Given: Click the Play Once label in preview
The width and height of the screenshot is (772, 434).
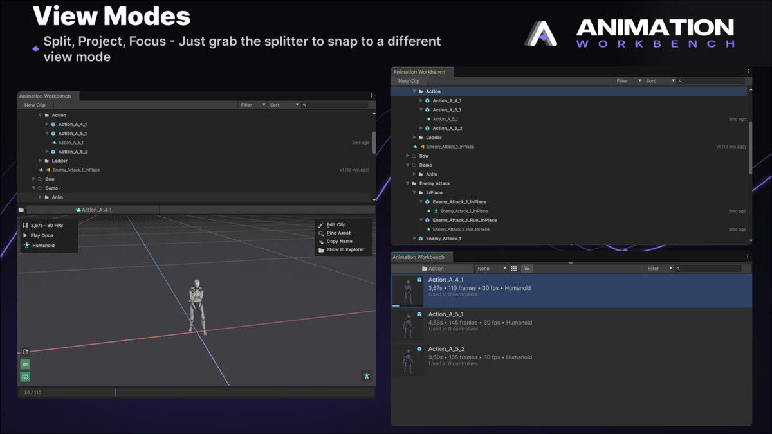Looking at the screenshot, I should tap(42, 236).
